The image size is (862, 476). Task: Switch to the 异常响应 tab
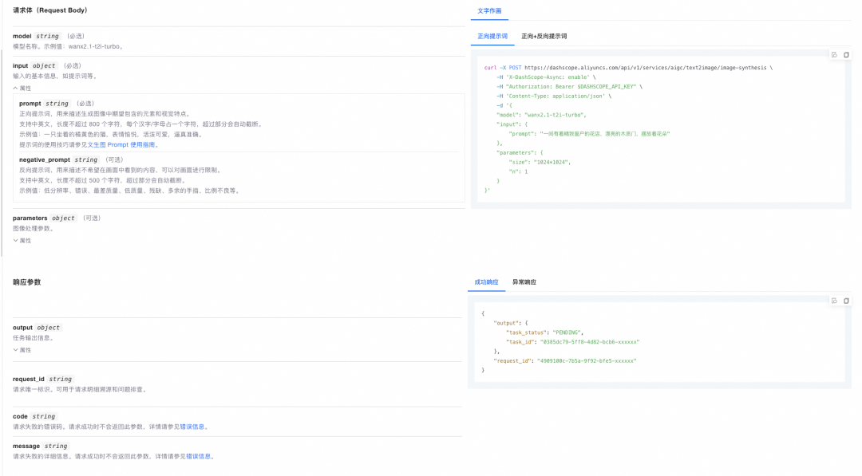click(x=524, y=282)
